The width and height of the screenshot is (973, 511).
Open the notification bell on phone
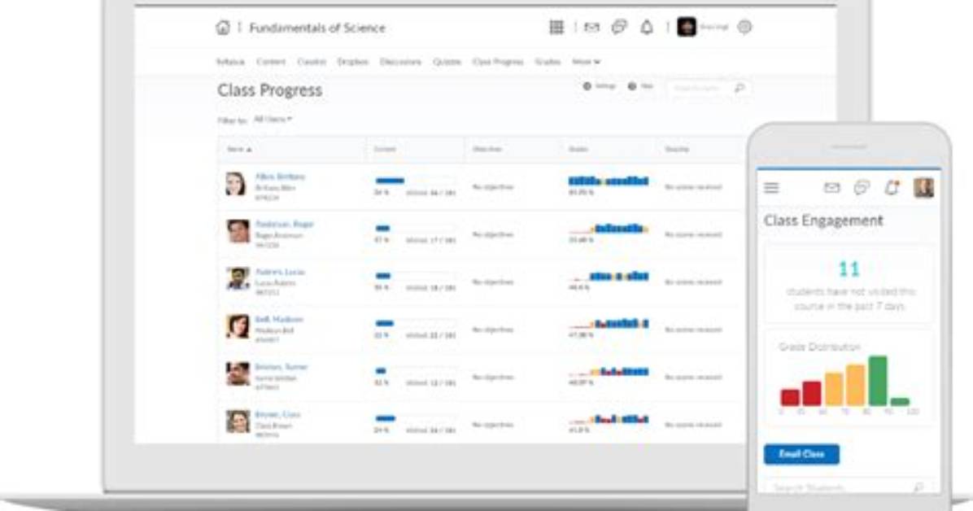tap(892, 187)
